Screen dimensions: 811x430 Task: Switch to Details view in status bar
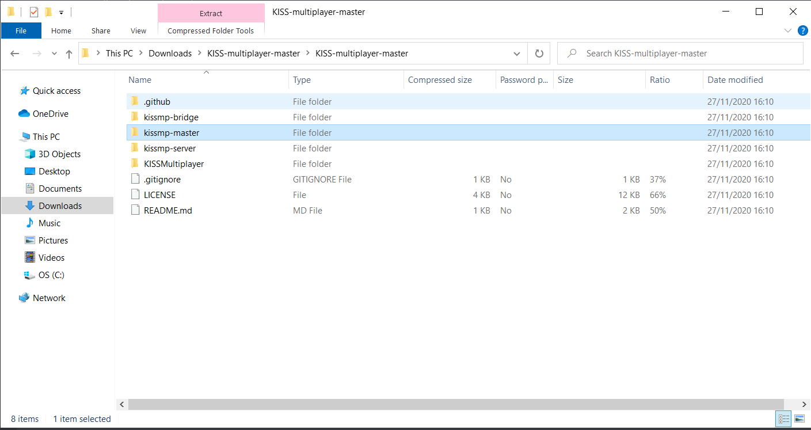pos(784,418)
